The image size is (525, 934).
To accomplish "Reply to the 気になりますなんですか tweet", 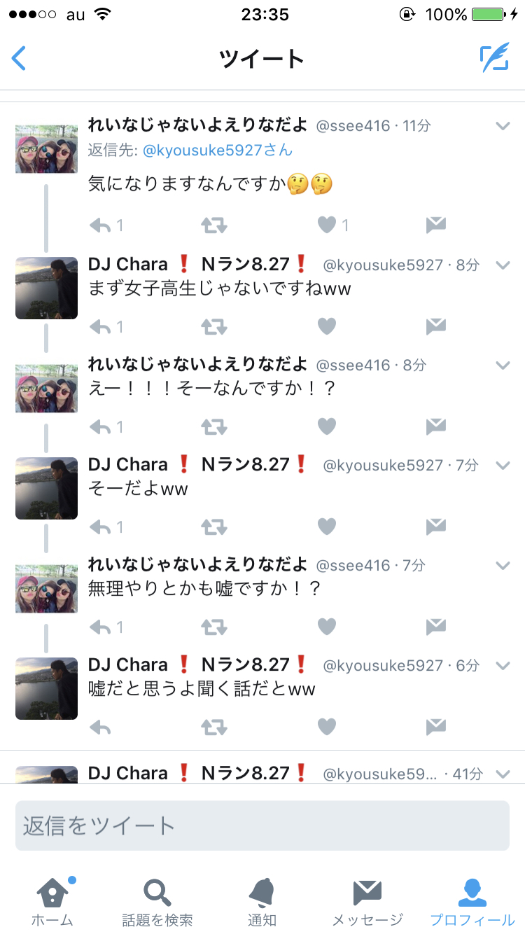I will tap(101, 225).
